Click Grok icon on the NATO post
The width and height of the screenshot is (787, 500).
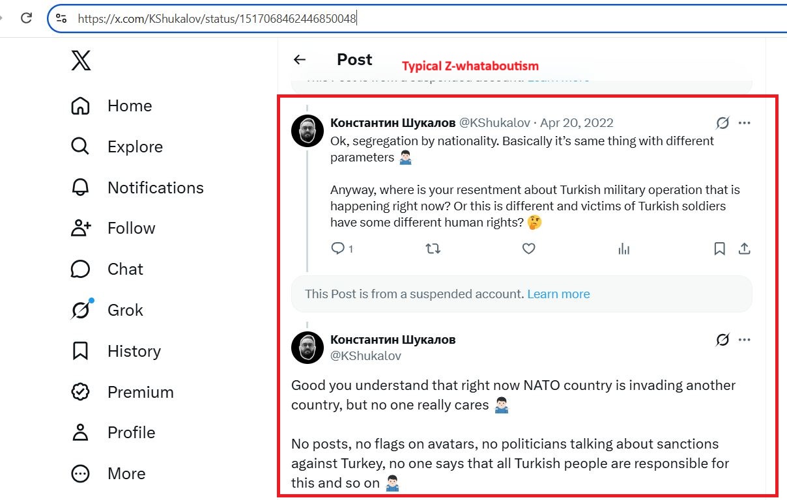722,340
